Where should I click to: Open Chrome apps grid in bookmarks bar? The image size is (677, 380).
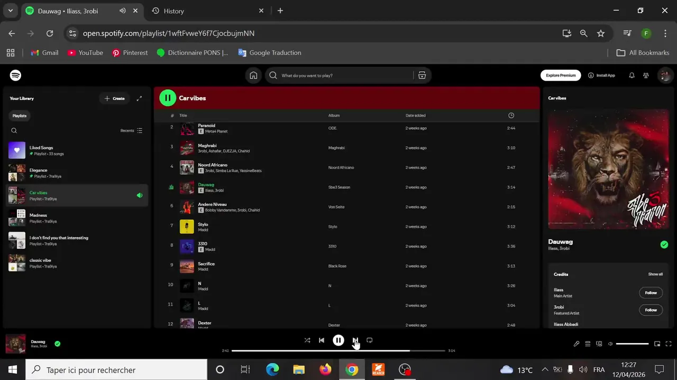click(x=11, y=53)
